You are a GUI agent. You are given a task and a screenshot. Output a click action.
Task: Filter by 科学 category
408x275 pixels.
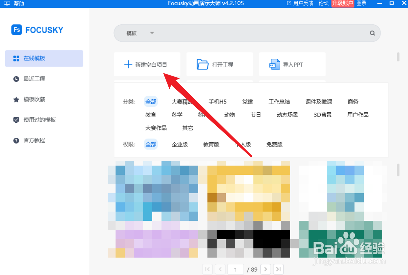pyautogui.click(x=177, y=115)
